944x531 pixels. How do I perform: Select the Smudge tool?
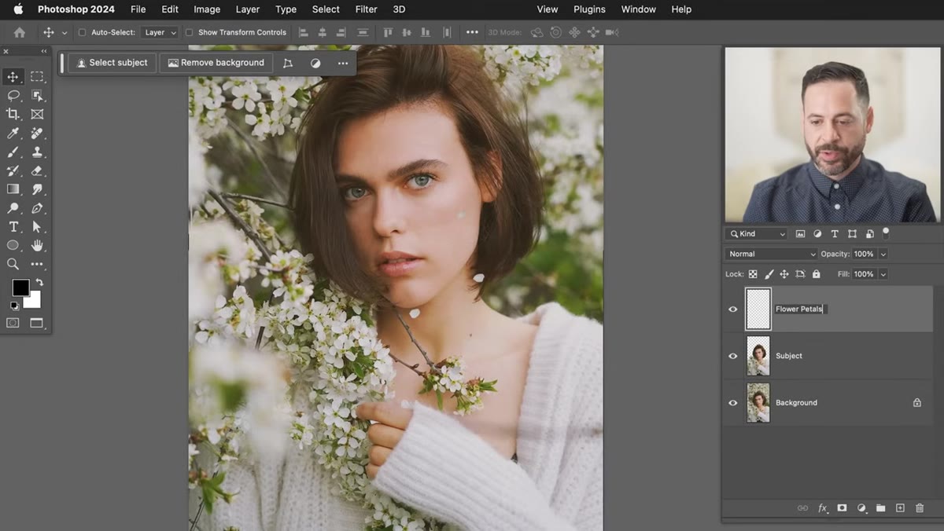click(x=37, y=189)
